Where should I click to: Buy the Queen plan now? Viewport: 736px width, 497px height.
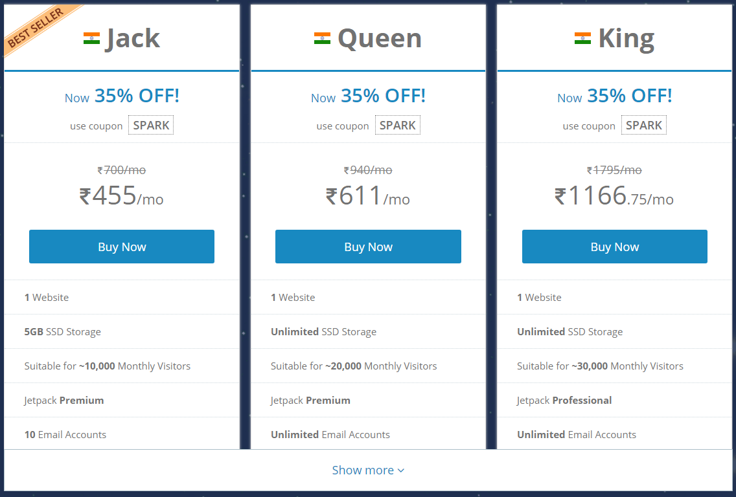368,247
